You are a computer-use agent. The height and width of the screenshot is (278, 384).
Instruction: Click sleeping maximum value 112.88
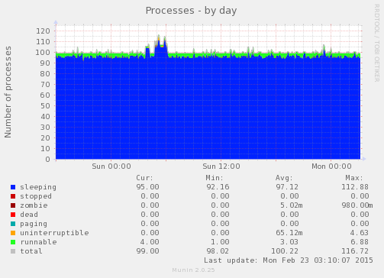pos(355,187)
